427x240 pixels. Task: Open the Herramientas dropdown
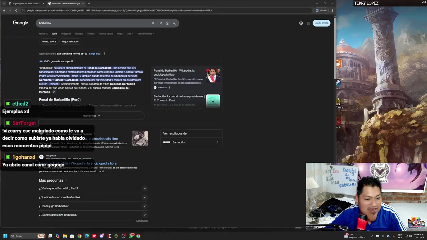[x=146, y=34]
